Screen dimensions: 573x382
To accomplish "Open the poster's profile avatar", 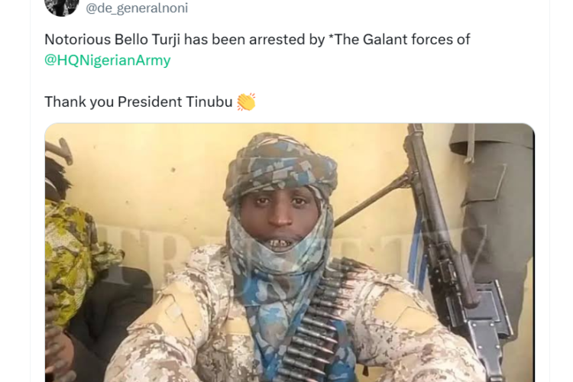I will (61, 7).
